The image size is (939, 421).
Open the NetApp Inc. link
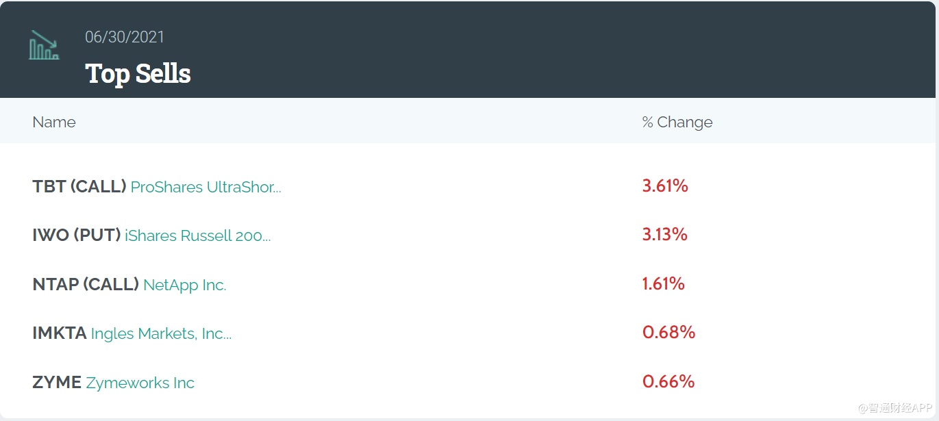[184, 285]
